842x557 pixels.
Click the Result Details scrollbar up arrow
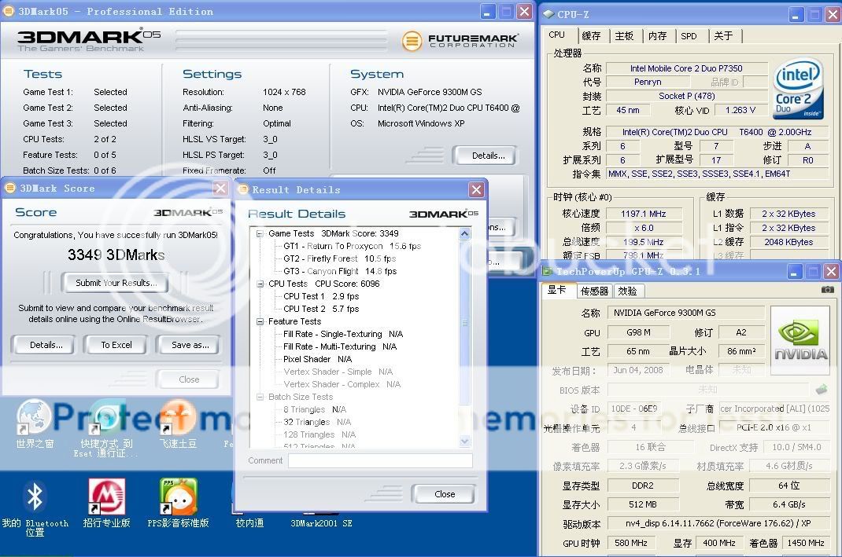(465, 234)
